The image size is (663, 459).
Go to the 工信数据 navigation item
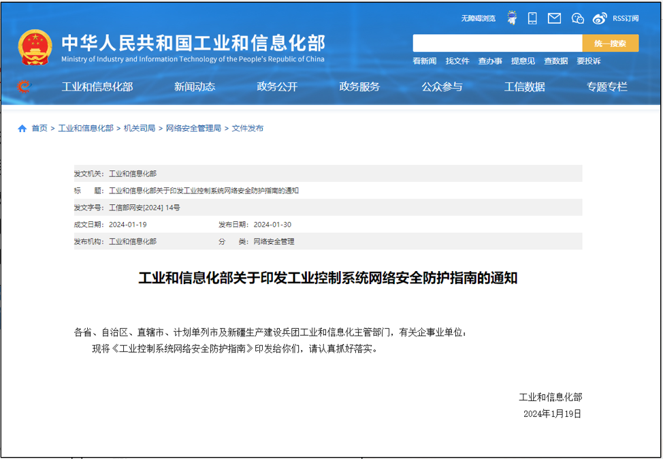click(x=524, y=86)
